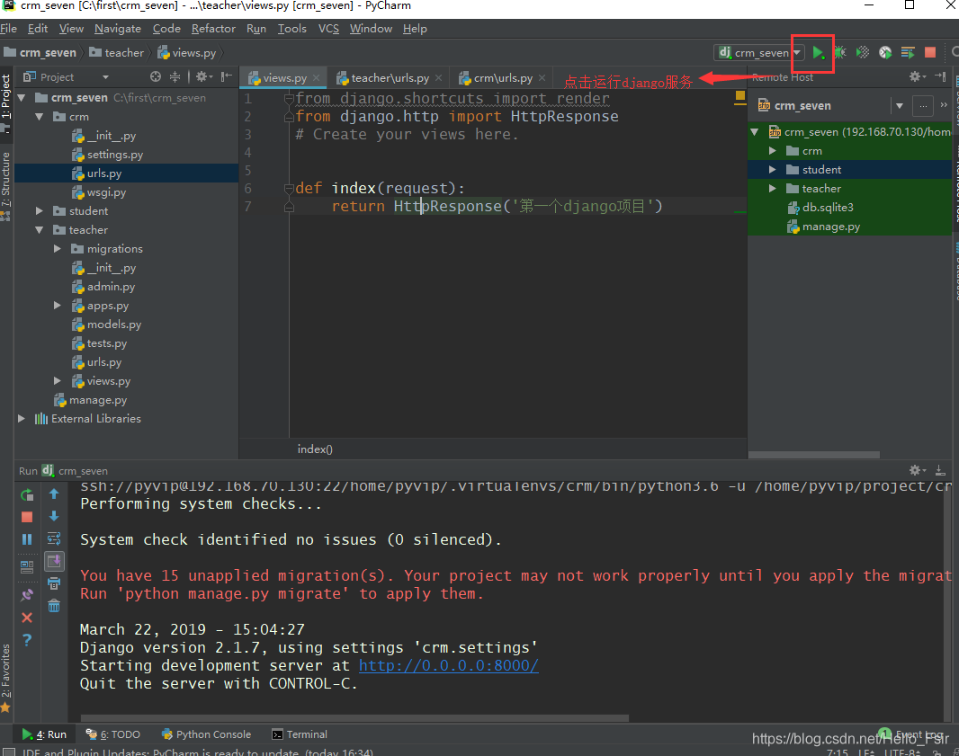
Task: Toggle scroll to end of console output
Action: pyautogui.click(x=54, y=561)
